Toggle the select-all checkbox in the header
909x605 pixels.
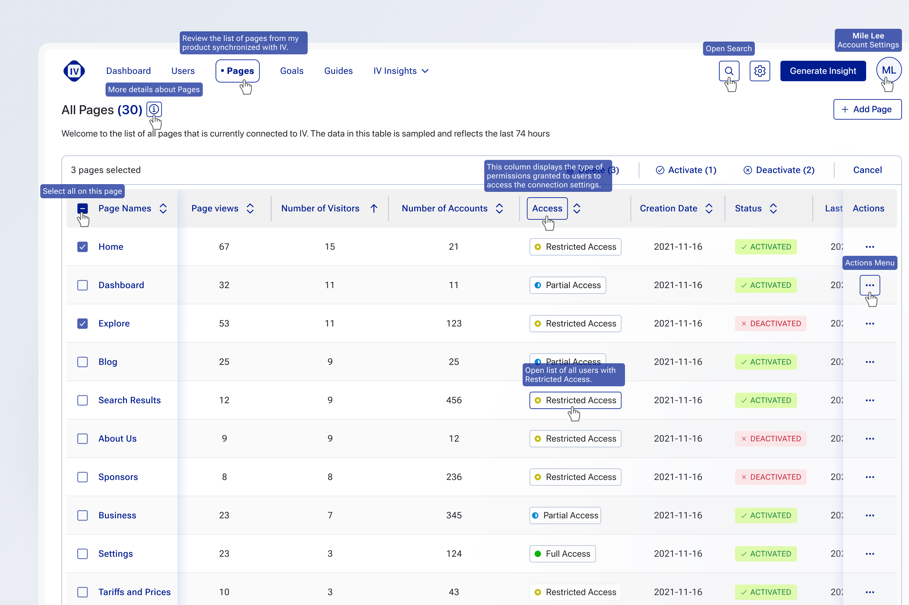[x=83, y=208]
